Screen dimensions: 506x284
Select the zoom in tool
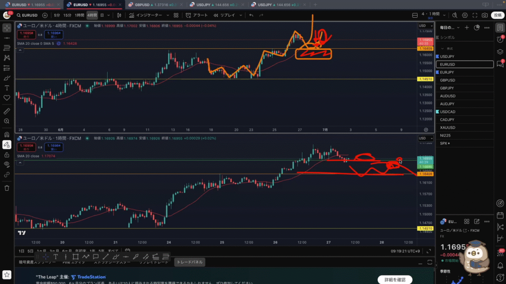(x=7, y=121)
